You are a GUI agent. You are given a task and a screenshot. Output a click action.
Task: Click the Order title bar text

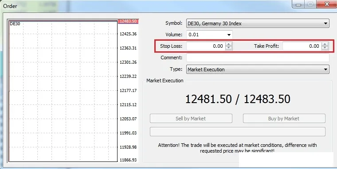[x=10, y=6]
